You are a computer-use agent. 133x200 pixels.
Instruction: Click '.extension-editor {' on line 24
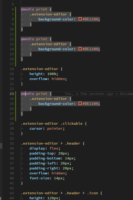click(50, 99)
